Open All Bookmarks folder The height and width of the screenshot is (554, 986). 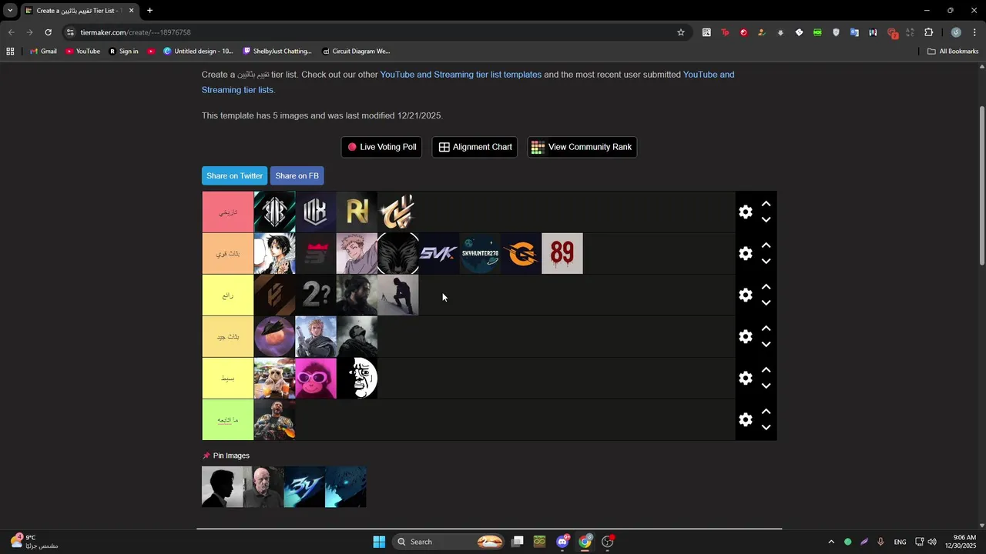[x=953, y=52]
